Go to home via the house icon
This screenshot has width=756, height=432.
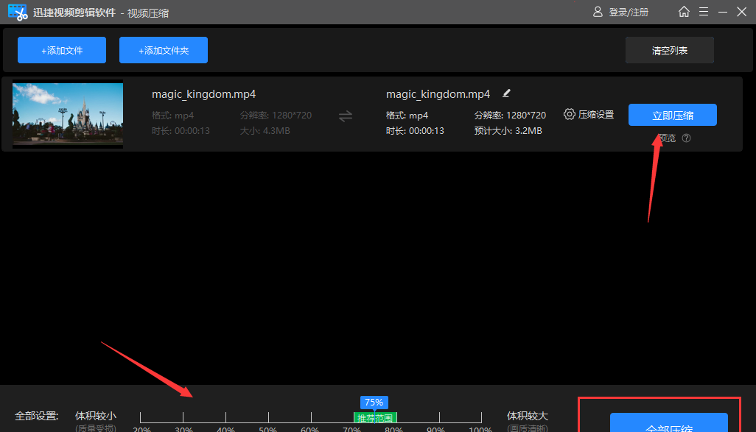click(x=684, y=12)
